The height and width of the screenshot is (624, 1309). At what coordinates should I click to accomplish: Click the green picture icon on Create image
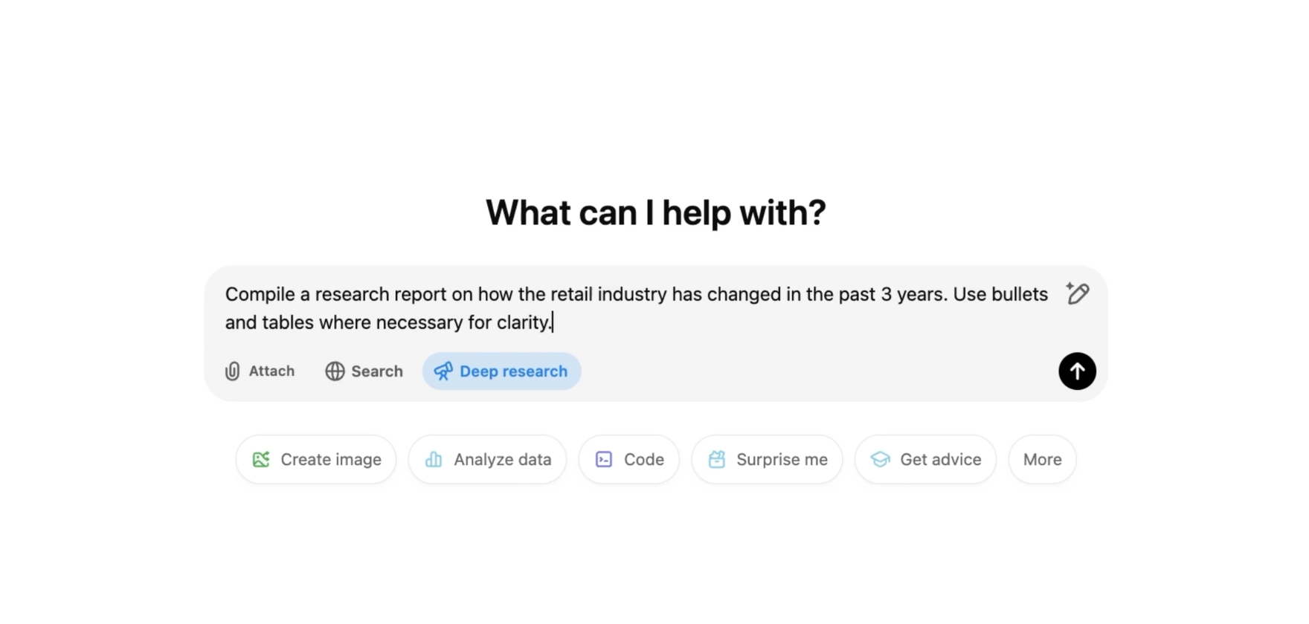[x=261, y=460]
